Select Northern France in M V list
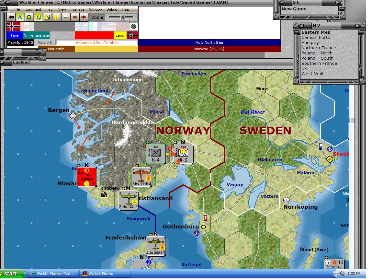Screen dimensions: 373x280 [319, 48]
